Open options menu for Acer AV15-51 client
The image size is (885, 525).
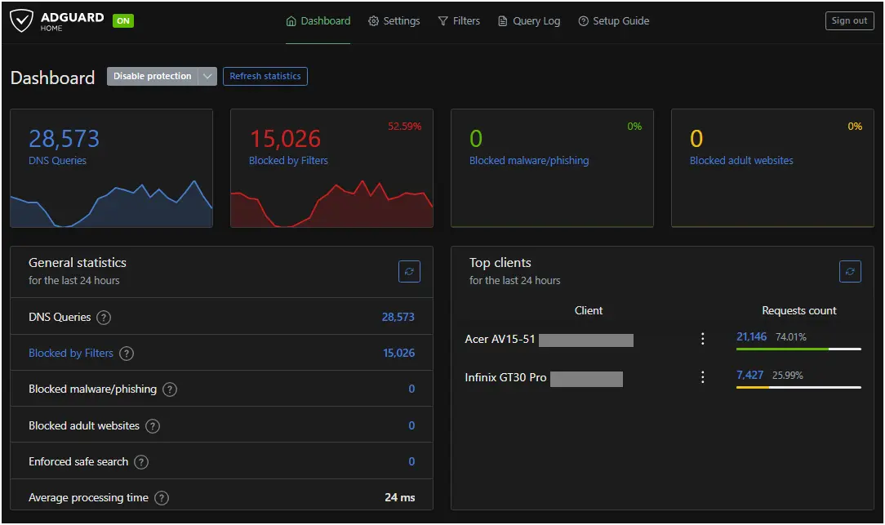[702, 339]
